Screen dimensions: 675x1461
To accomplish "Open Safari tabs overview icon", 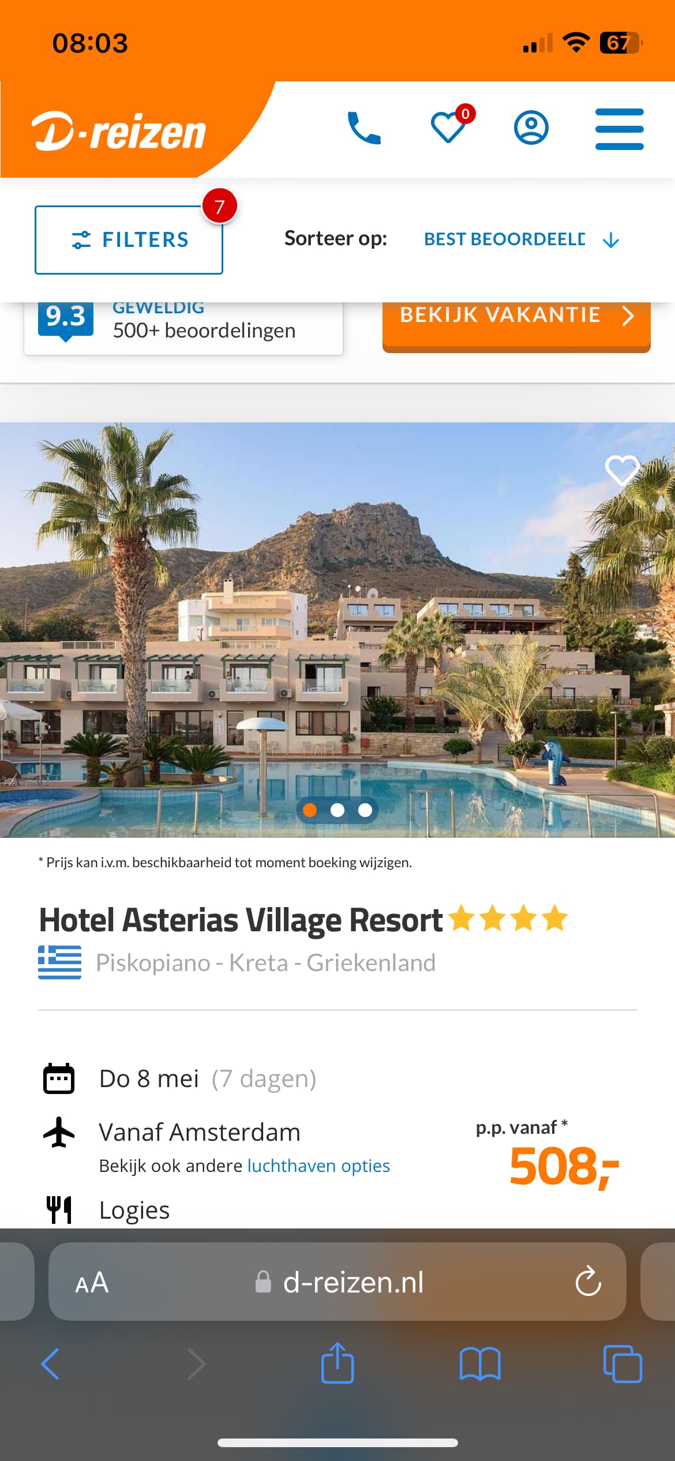I will [622, 1364].
